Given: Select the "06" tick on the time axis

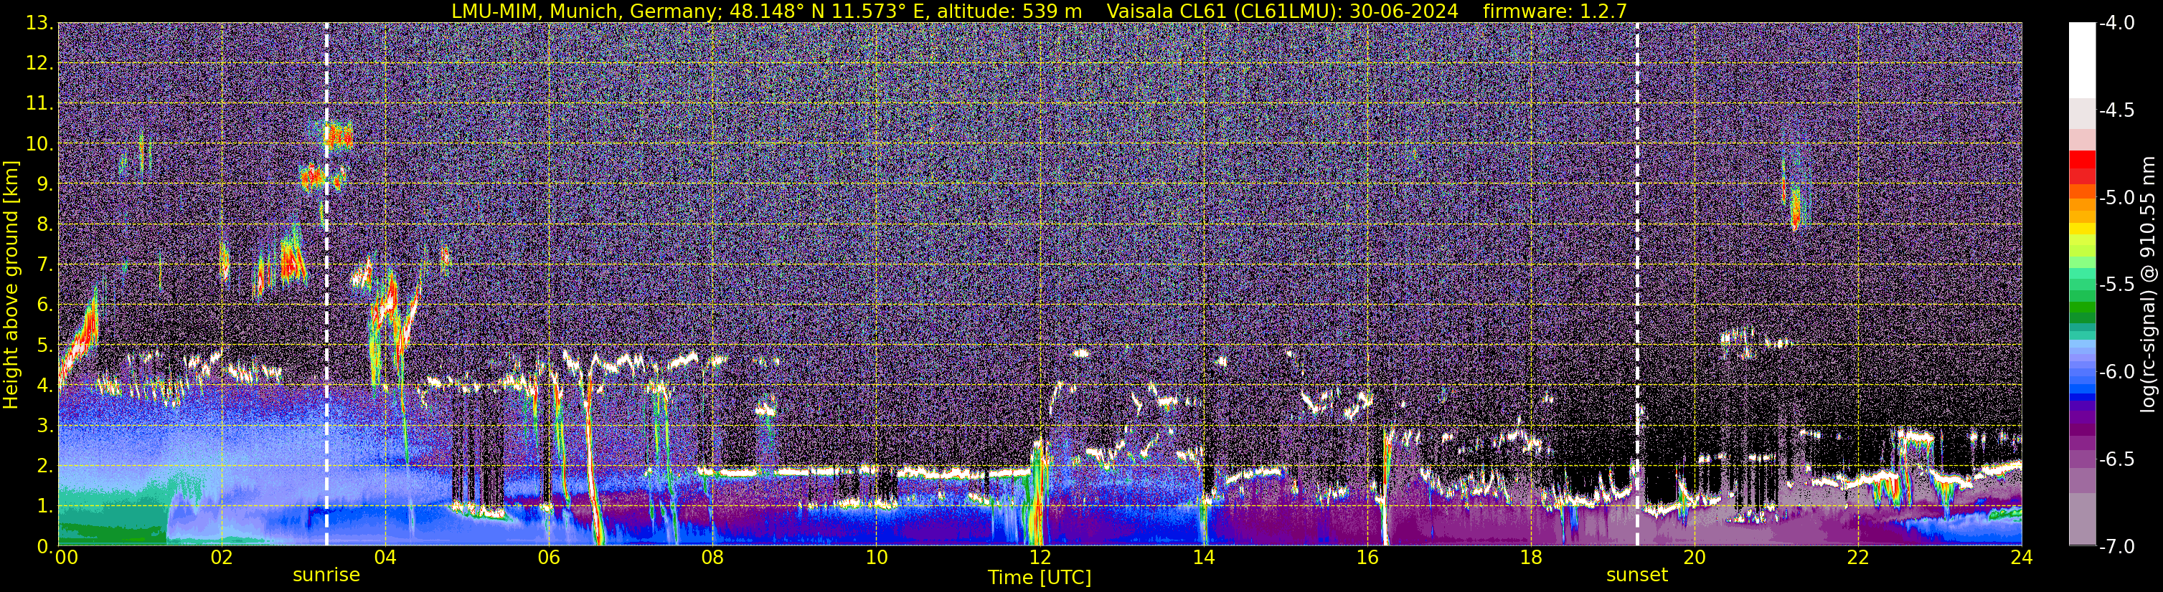Looking at the screenshot, I should (548, 558).
